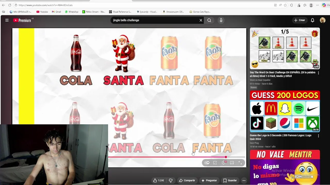Viewport: 330px width, 185px height.
Task: Open browser profile avatar
Action: click(x=311, y=5)
